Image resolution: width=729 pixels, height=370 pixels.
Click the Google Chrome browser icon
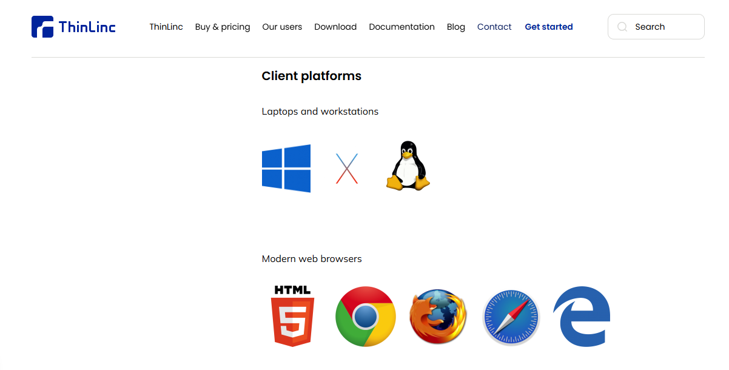pyautogui.click(x=366, y=316)
